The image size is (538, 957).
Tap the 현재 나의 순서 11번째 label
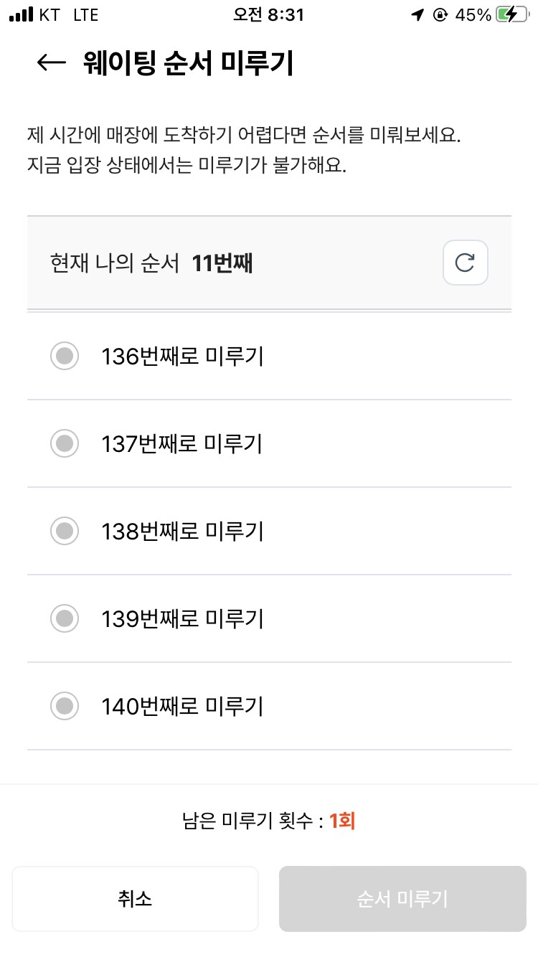point(151,264)
